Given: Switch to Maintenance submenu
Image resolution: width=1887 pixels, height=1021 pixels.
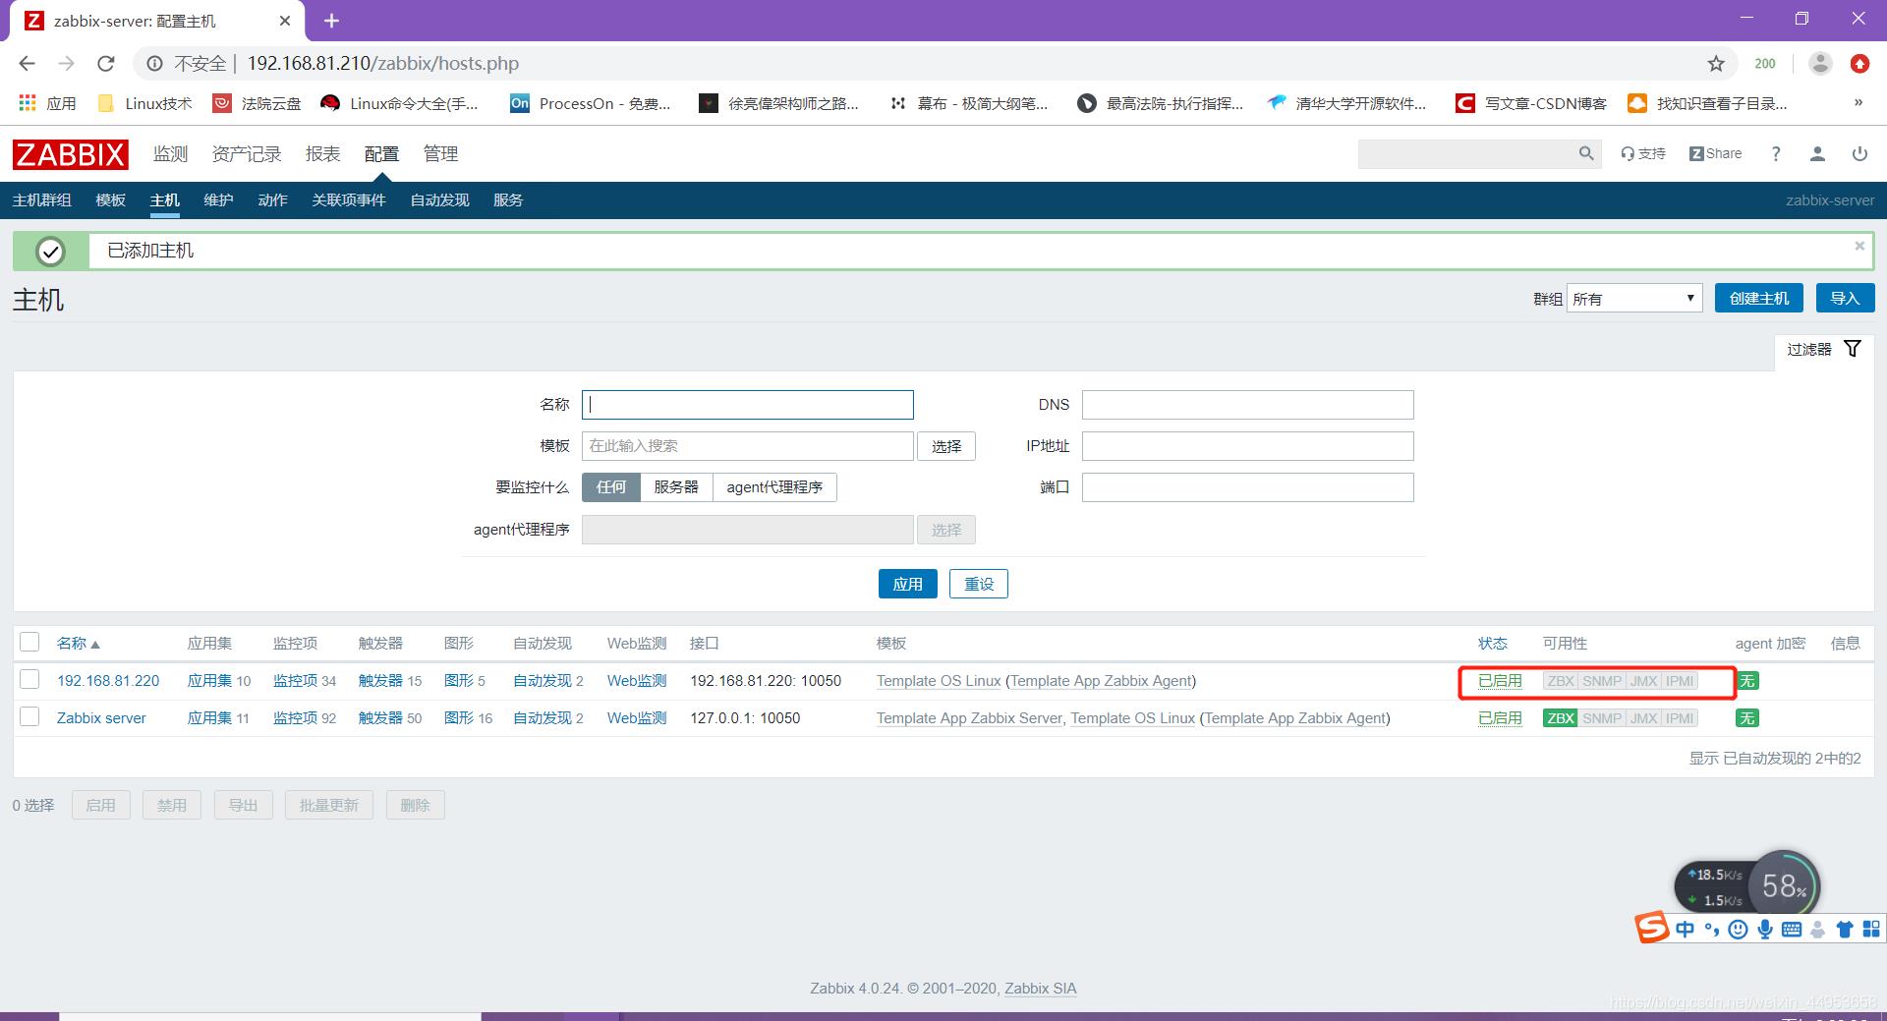Looking at the screenshot, I should click(x=218, y=200).
